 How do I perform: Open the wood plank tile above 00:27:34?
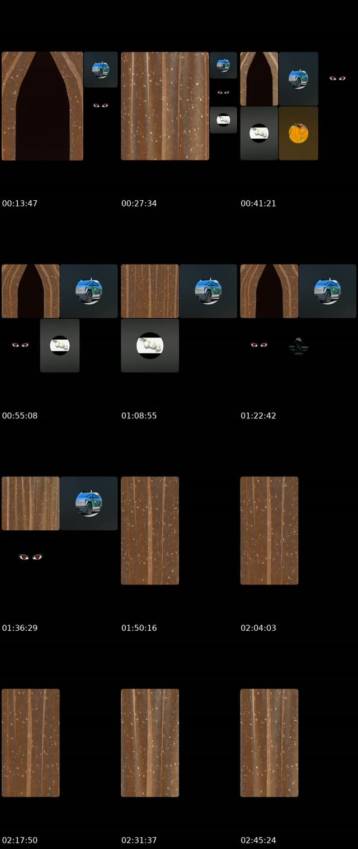point(165,106)
